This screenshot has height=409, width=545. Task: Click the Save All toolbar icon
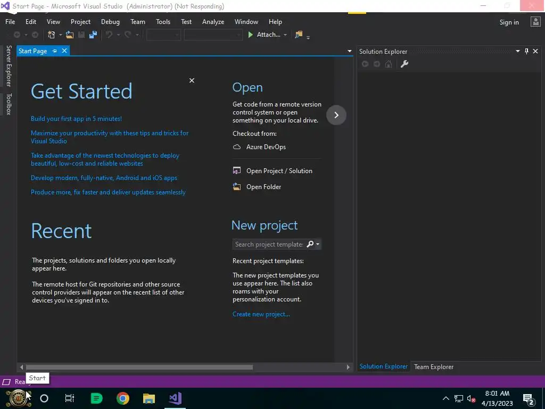(x=93, y=35)
